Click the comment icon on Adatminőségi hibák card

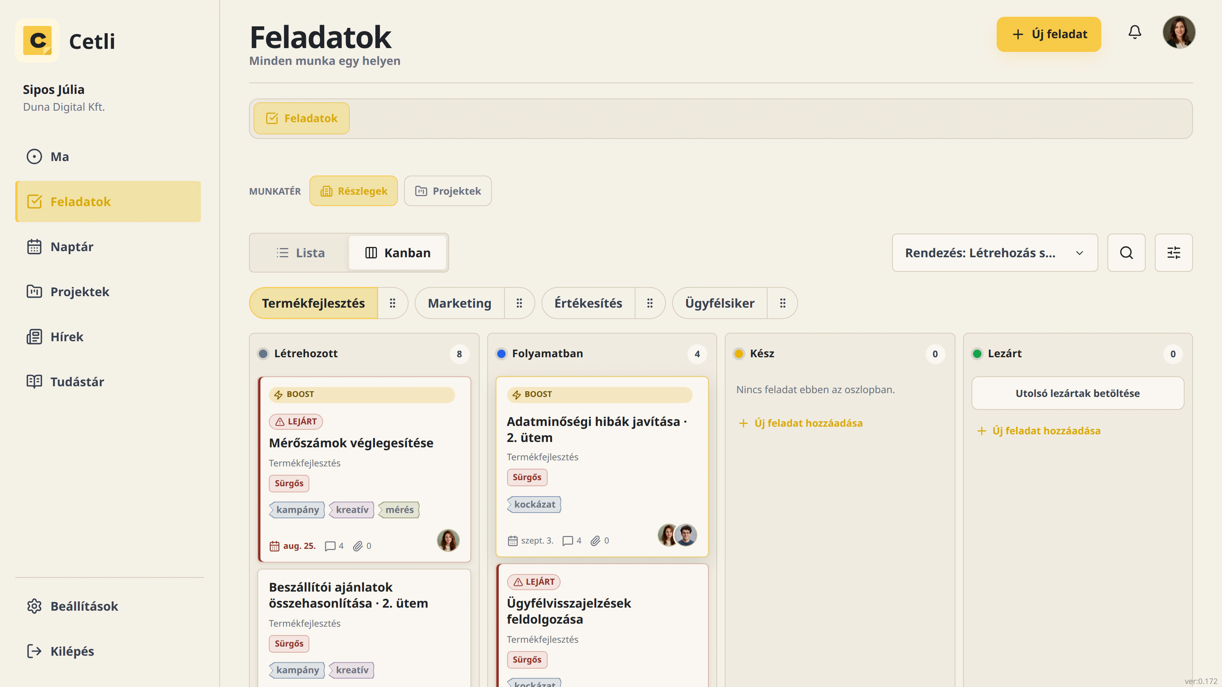[x=567, y=541]
